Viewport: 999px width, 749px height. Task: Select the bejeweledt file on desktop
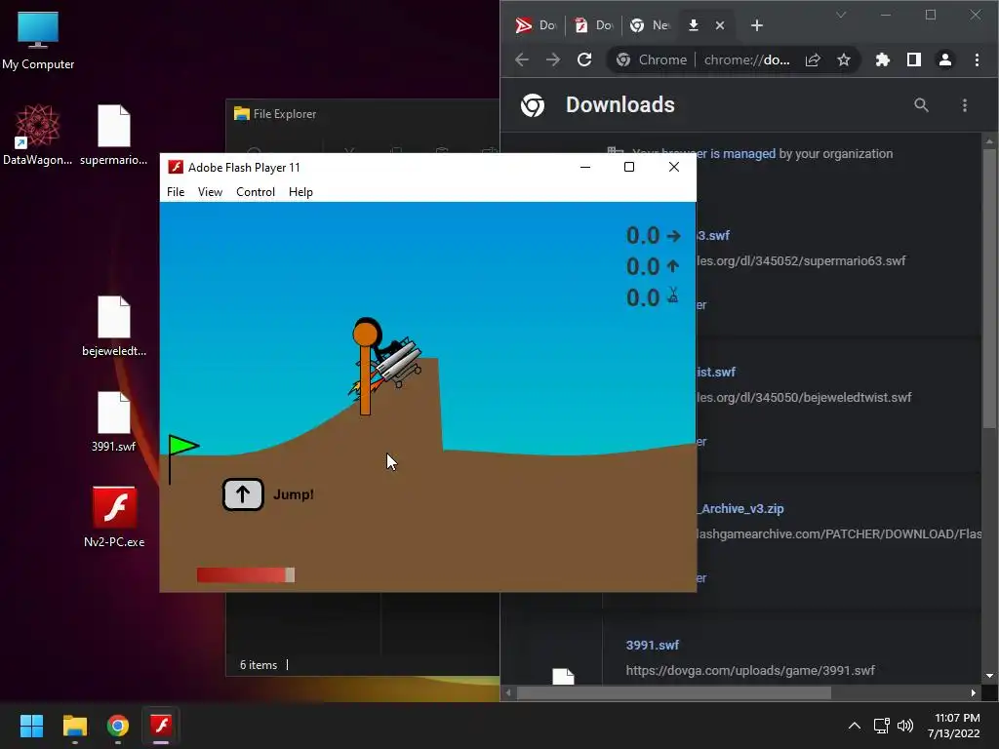click(113, 326)
